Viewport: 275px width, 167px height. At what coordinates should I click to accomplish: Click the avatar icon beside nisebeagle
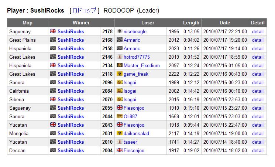(119, 31)
